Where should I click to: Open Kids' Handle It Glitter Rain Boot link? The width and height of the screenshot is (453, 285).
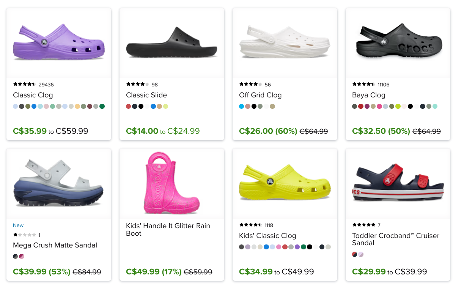[x=168, y=230]
